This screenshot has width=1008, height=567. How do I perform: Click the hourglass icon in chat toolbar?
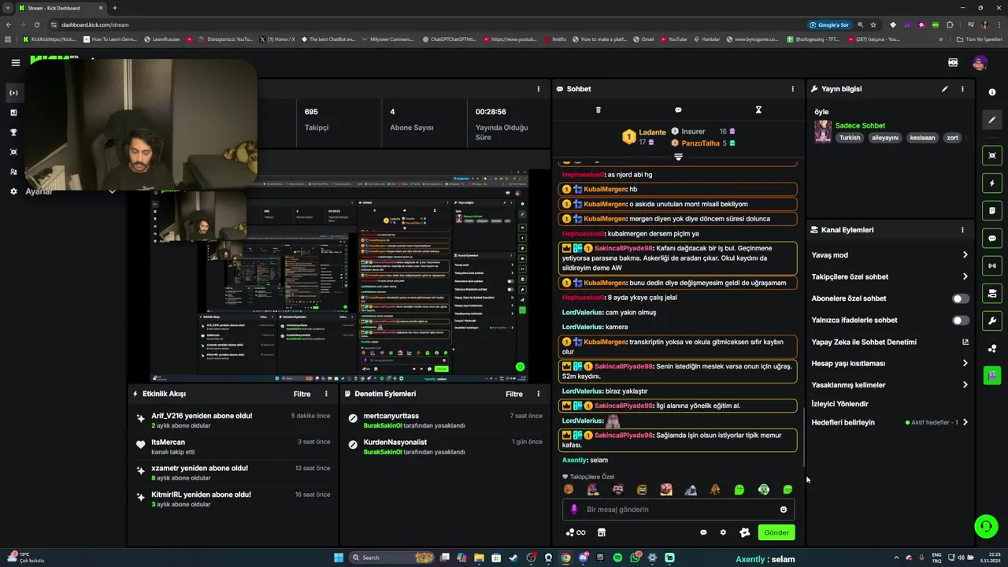pyautogui.click(x=758, y=109)
